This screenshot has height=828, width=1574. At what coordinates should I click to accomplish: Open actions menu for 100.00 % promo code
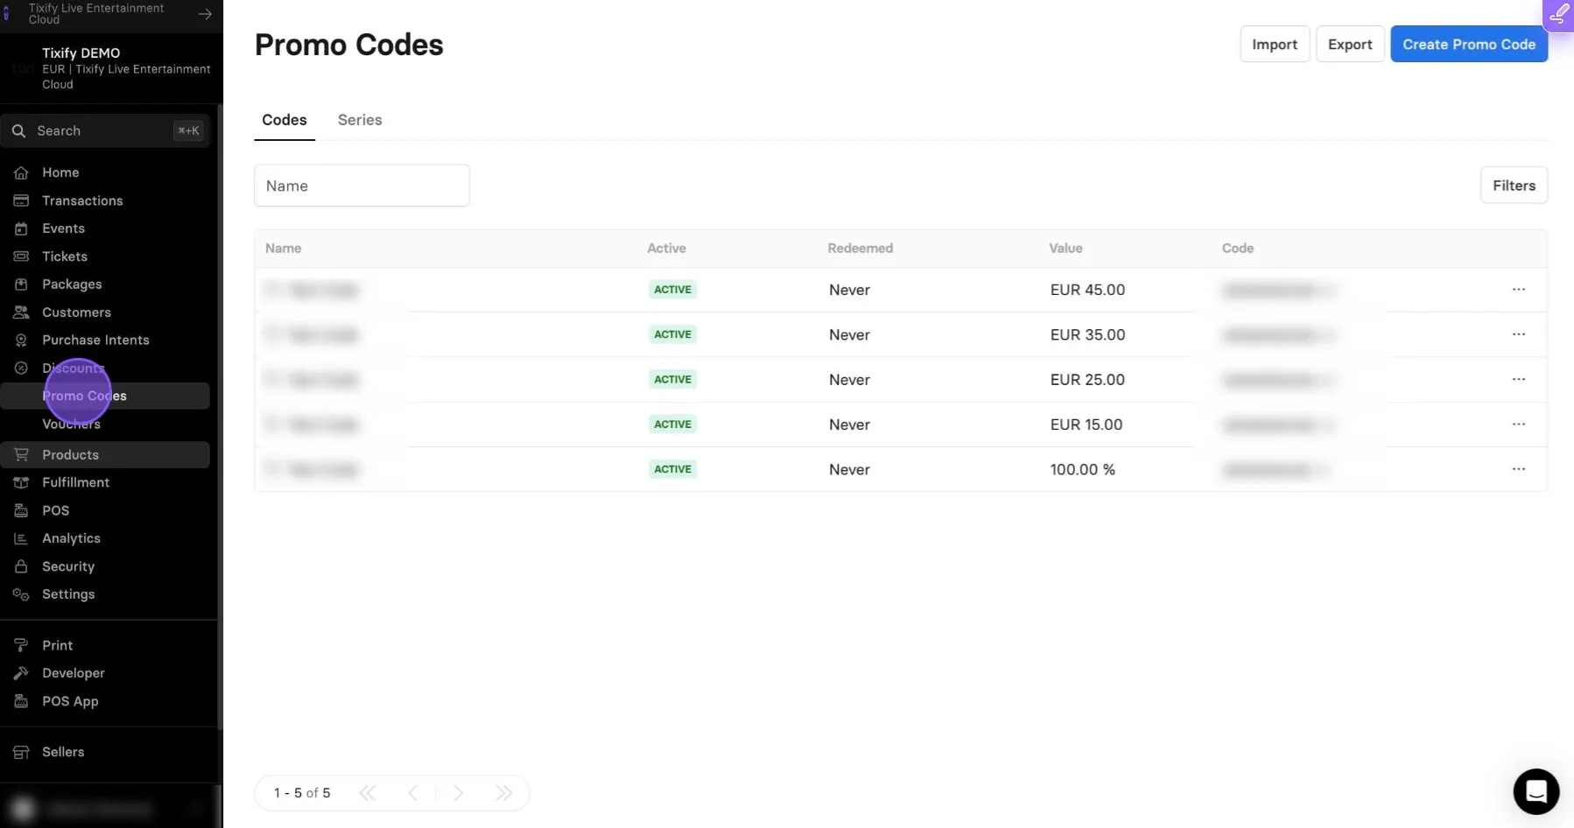[x=1519, y=469]
